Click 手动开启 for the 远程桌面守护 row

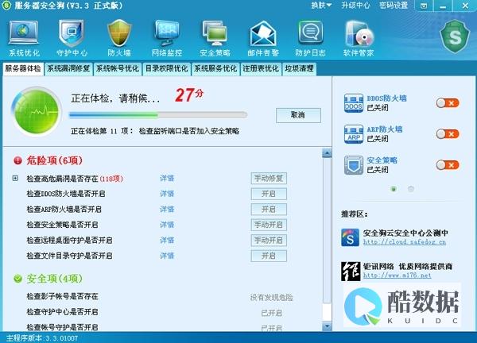click(269, 241)
